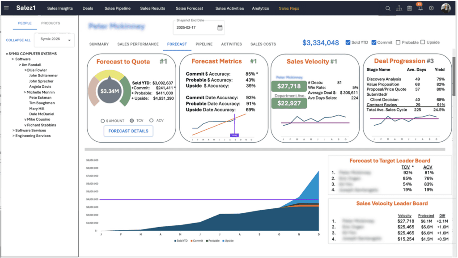View notifications via the bell icon

coord(420,8)
